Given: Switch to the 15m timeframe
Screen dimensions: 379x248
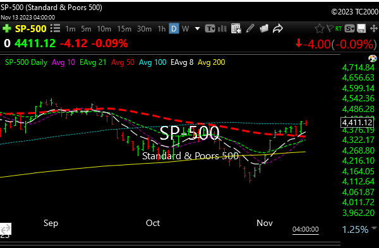Looking at the screenshot, I should click(x=124, y=29).
